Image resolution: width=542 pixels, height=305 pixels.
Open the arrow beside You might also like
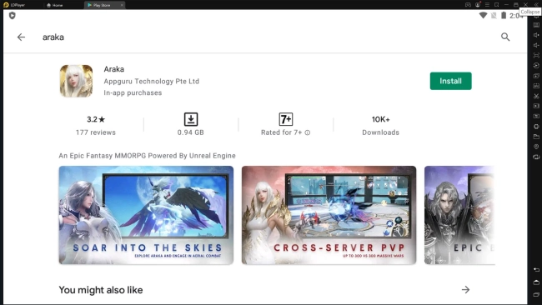point(465,289)
